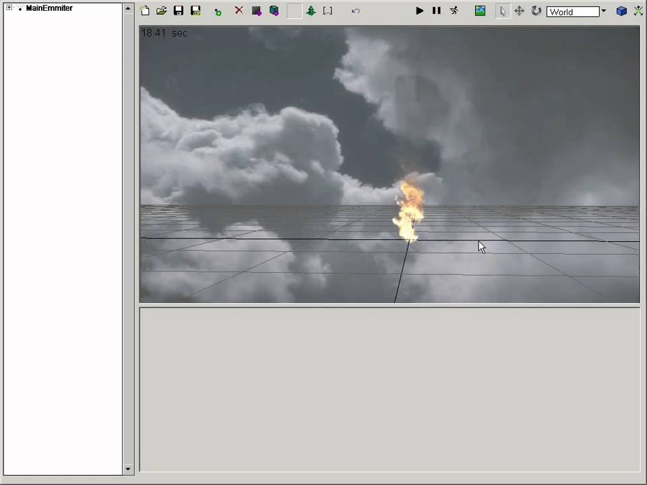Open a file with the folder icon
Screen dimensions: 647x485
pyautogui.click(x=161, y=11)
